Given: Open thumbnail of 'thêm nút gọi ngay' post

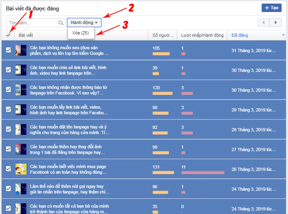Looking at the screenshot, I should pyautogui.click(x=21, y=189).
